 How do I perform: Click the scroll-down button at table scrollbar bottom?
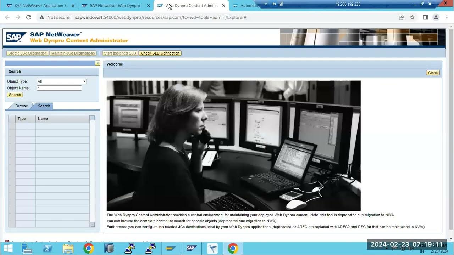pos(92,224)
